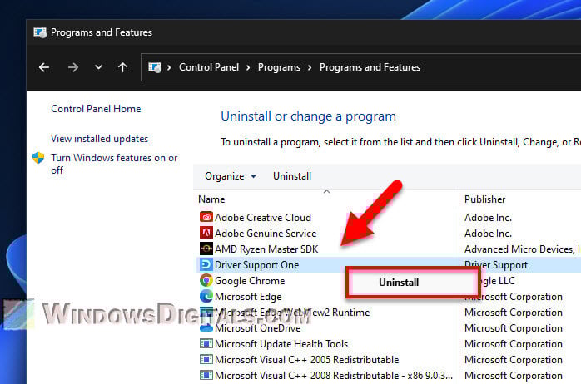581x384 pixels.
Task: Select Visual C++ 2008 Redistributable icon
Action: click(x=206, y=375)
